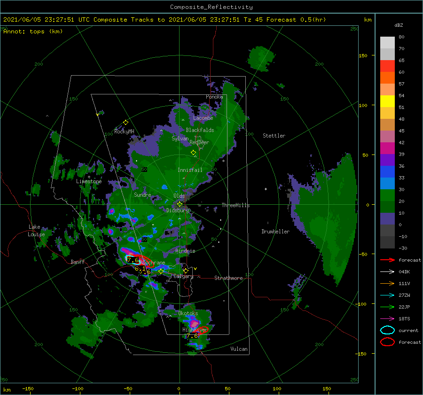Select the orange 111V arrow legend entry
Image resolution: width=423 pixels, height=395 pixels.
[x=387, y=283]
